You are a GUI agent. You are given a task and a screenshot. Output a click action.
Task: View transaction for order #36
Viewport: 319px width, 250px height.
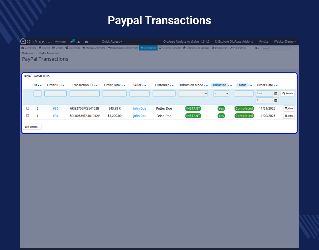click(x=289, y=108)
